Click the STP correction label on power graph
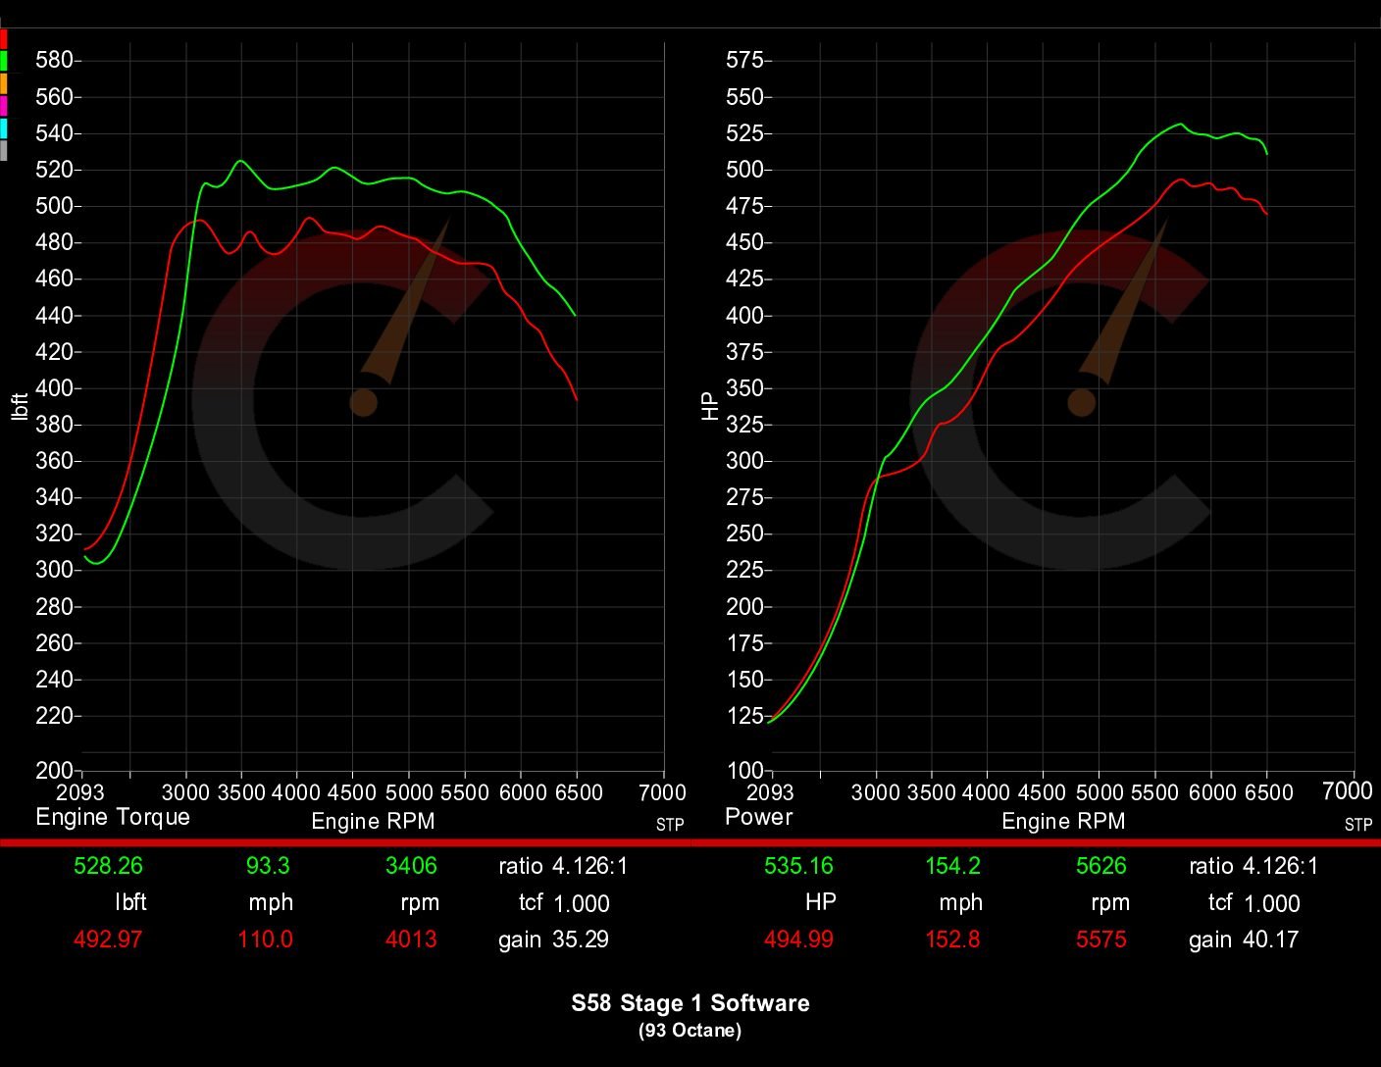1381x1067 pixels. [x=1360, y=826]
